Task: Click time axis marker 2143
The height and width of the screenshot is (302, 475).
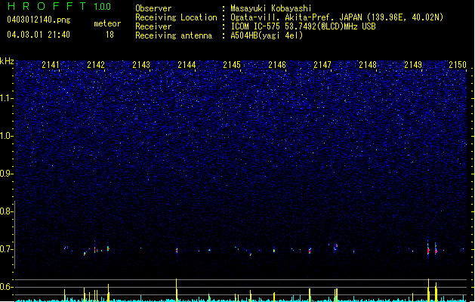Action: point(141,65)
